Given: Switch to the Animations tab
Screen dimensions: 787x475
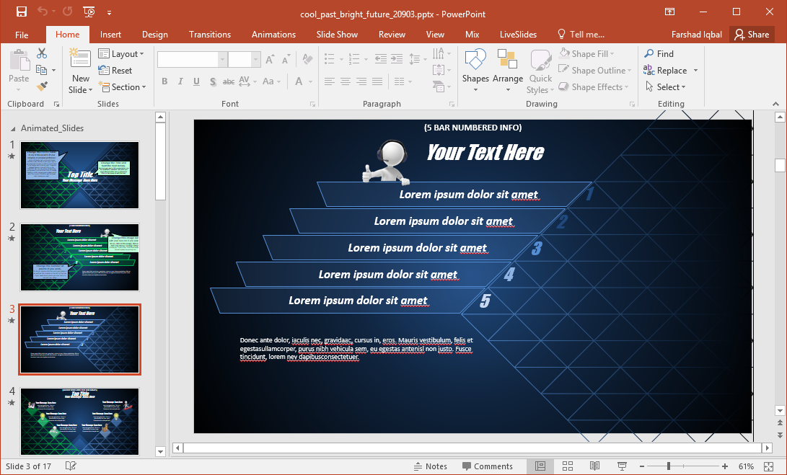Looking at the screenshot, I should click(x=273, y=34).
